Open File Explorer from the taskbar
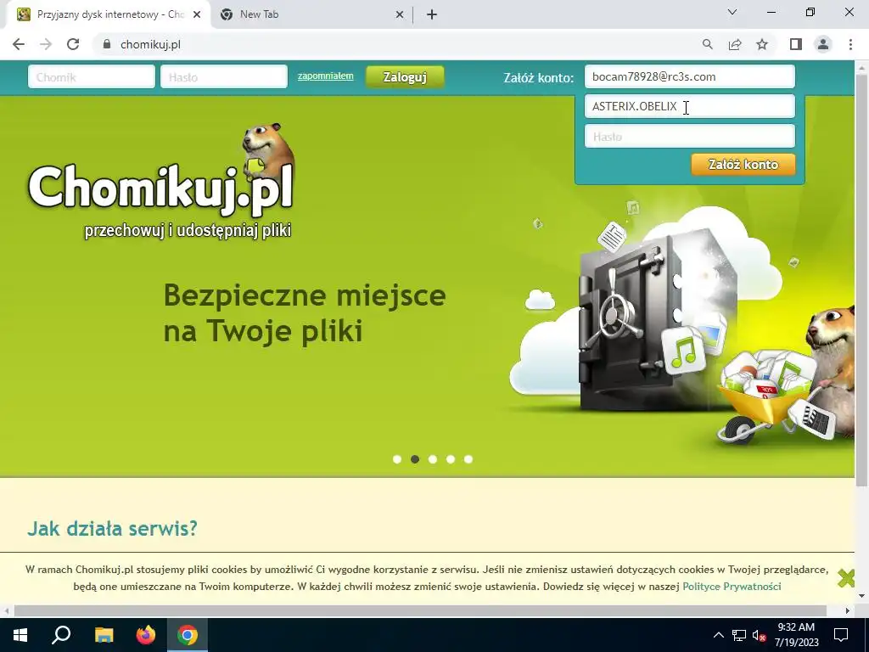Image resolution: width=869 pixels, height=652 pixels. [104, 635]
